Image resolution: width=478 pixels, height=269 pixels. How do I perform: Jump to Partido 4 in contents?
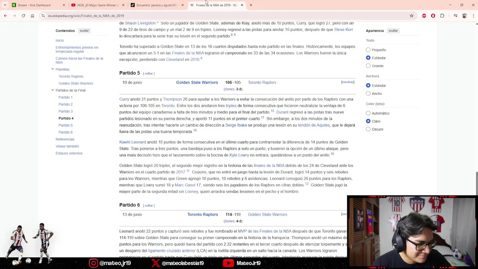66,118
